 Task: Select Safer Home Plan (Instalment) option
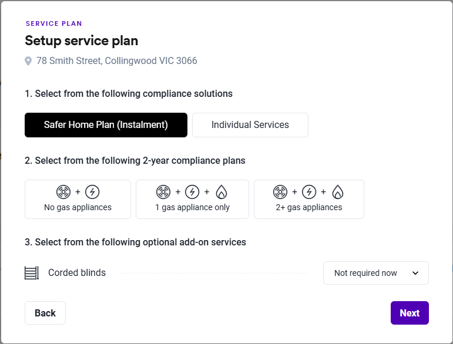[x=106, y=125]
